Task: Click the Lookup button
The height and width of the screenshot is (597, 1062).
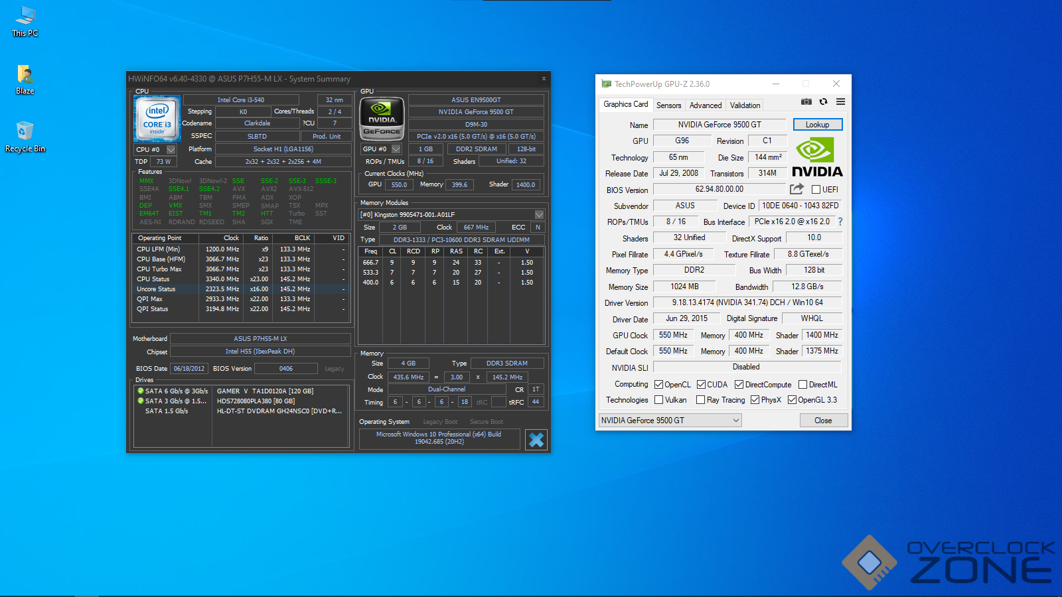Action: tap(817, 125)
